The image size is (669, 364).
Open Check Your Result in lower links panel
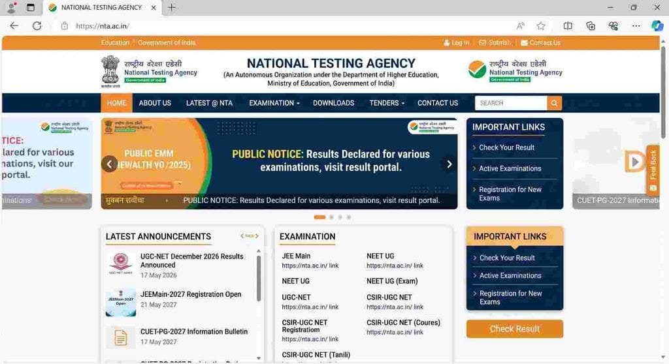(507, 258)
